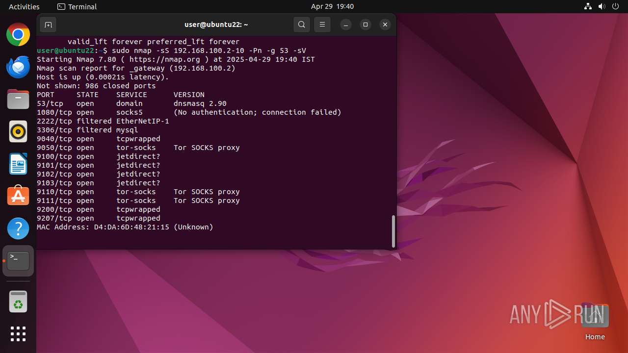Click 'EtherNetIP-1' service text
The height and width of the screenshot is (353, 628).
143,121
